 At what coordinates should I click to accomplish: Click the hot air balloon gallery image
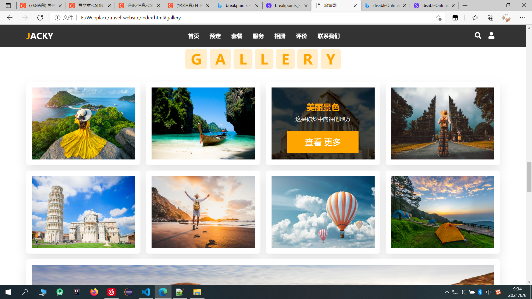(x=323, y=212)
